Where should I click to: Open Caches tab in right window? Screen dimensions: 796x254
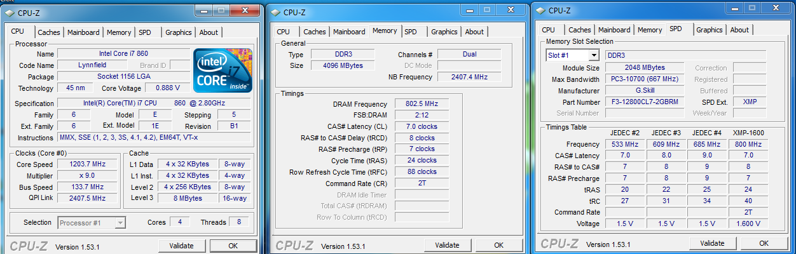580,30
